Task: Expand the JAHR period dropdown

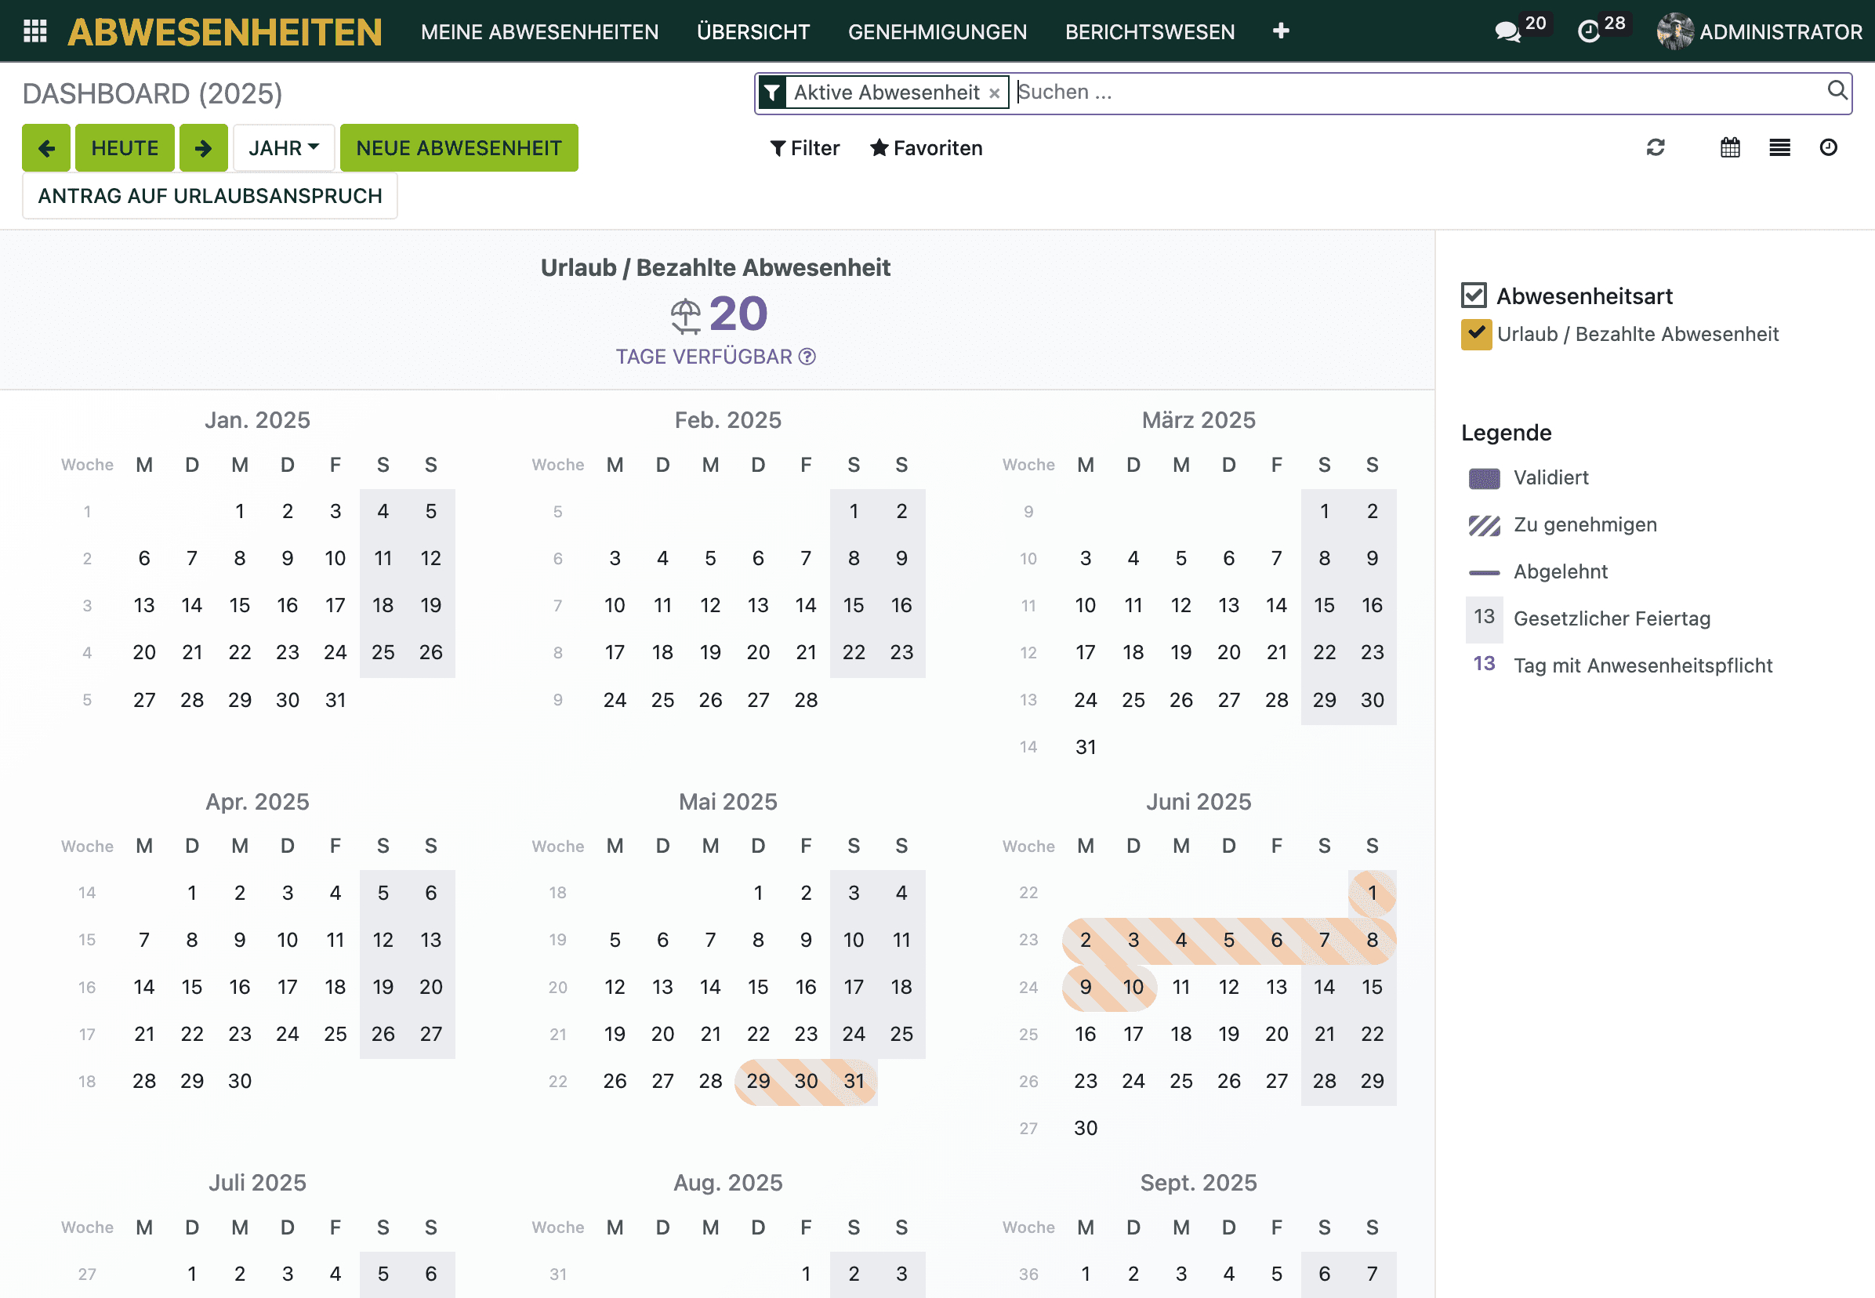Action: [283, 148]
